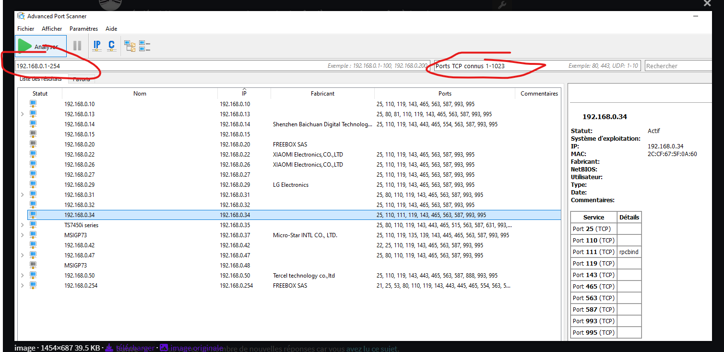Click the device icon for ports 25, 80, 81 row

33,114
